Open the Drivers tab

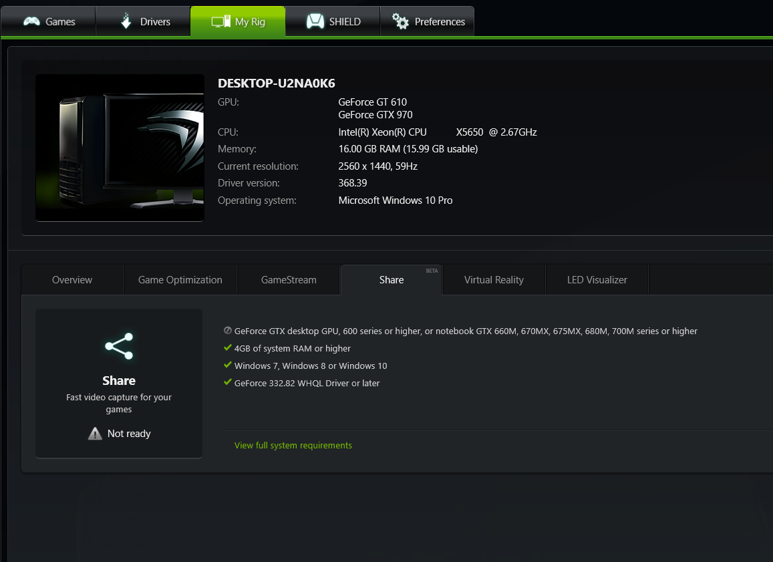143,21
